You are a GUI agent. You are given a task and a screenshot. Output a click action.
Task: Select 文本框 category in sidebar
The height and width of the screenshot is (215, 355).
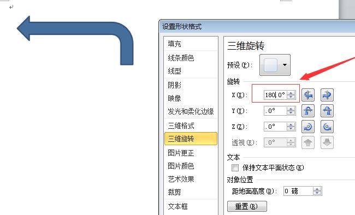[191, 206]
